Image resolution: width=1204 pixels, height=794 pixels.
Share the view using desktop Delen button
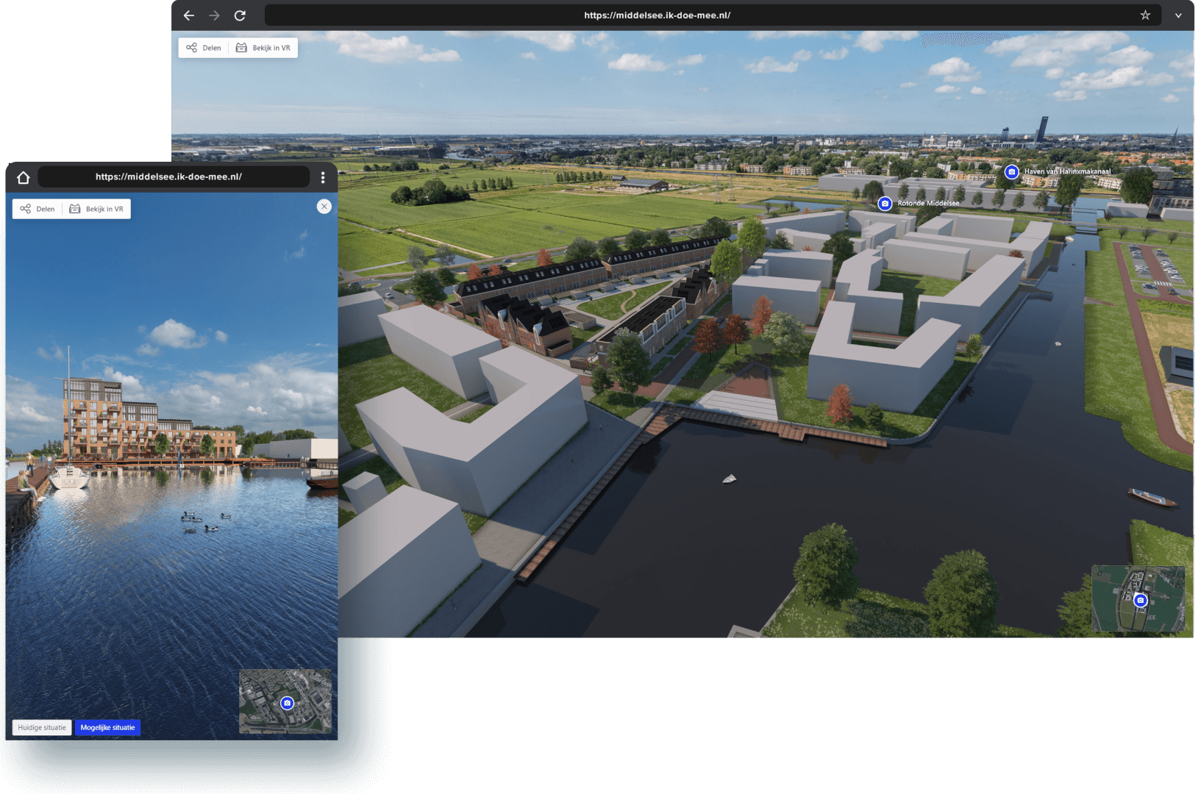click(x=204, y=48)
